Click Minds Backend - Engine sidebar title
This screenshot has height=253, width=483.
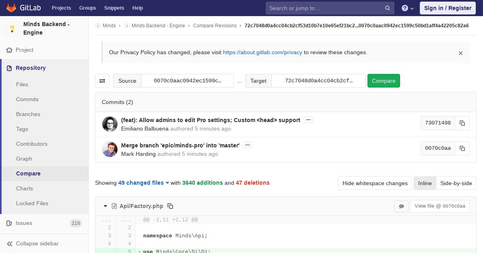pyautogui.click(x=46, y=29)
